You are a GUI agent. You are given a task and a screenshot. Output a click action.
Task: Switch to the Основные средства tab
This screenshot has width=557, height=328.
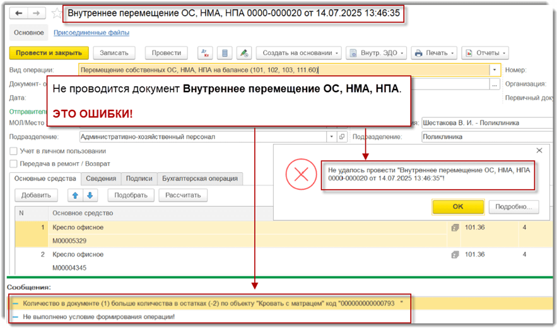(x=45, y=179)
